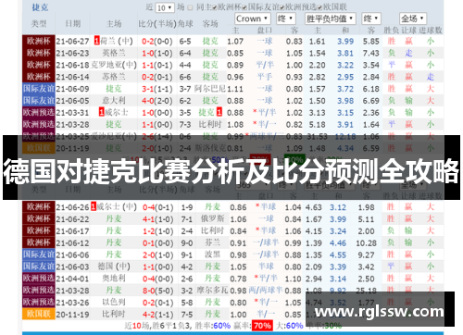This screenshot has height=335, width=463.
Task: Click 9-0 corner count in 芬兰 row
Action: coord(187,243)
